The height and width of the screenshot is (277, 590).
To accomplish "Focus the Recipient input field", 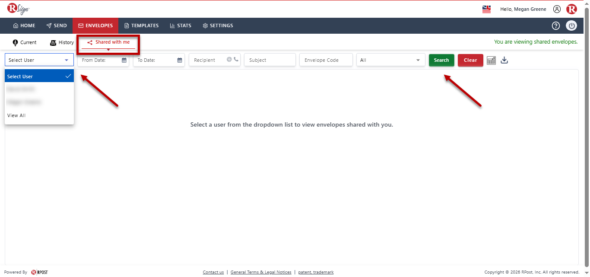I will (215, 60).
